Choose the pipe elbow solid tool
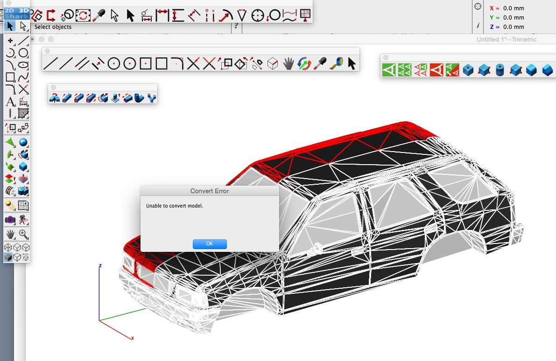 point(139,98)
